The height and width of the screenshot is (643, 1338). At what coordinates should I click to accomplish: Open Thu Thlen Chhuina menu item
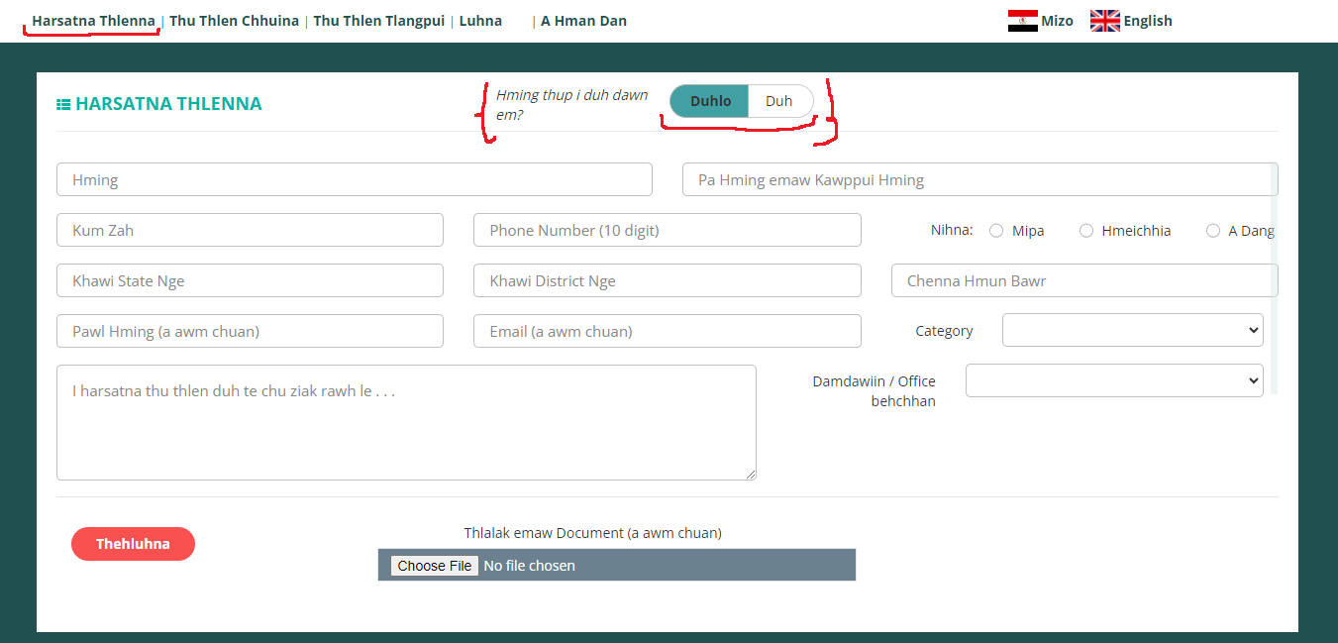(234, 21)
